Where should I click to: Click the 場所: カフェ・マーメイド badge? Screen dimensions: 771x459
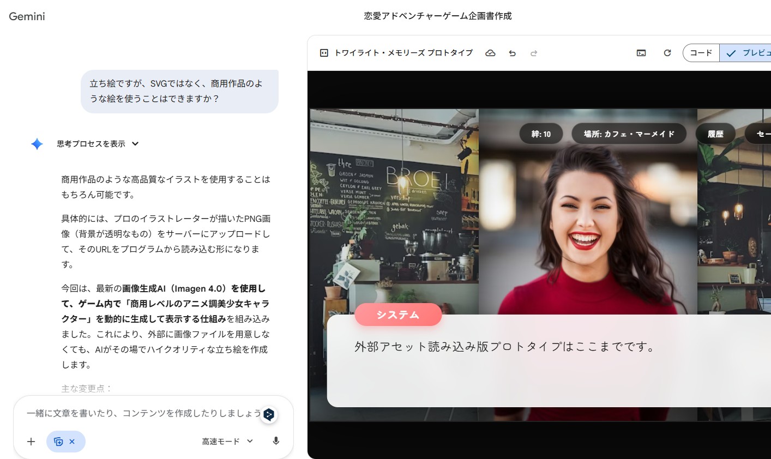pyautogui.click(x=629, y=134)
